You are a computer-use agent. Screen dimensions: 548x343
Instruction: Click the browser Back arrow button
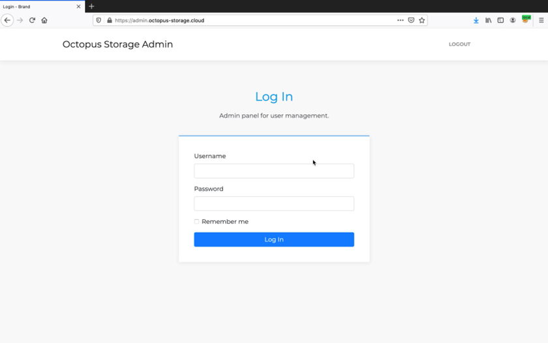(7, 20)
